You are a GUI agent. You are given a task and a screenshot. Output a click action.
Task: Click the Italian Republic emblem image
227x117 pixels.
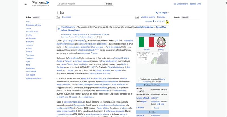point(161,42)
